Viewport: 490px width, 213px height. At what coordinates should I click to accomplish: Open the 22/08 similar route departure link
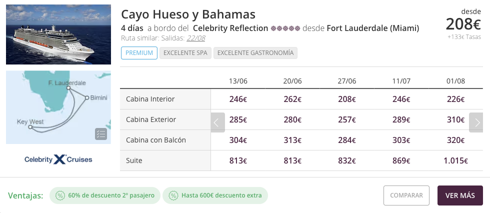click(x=196, y=38)
